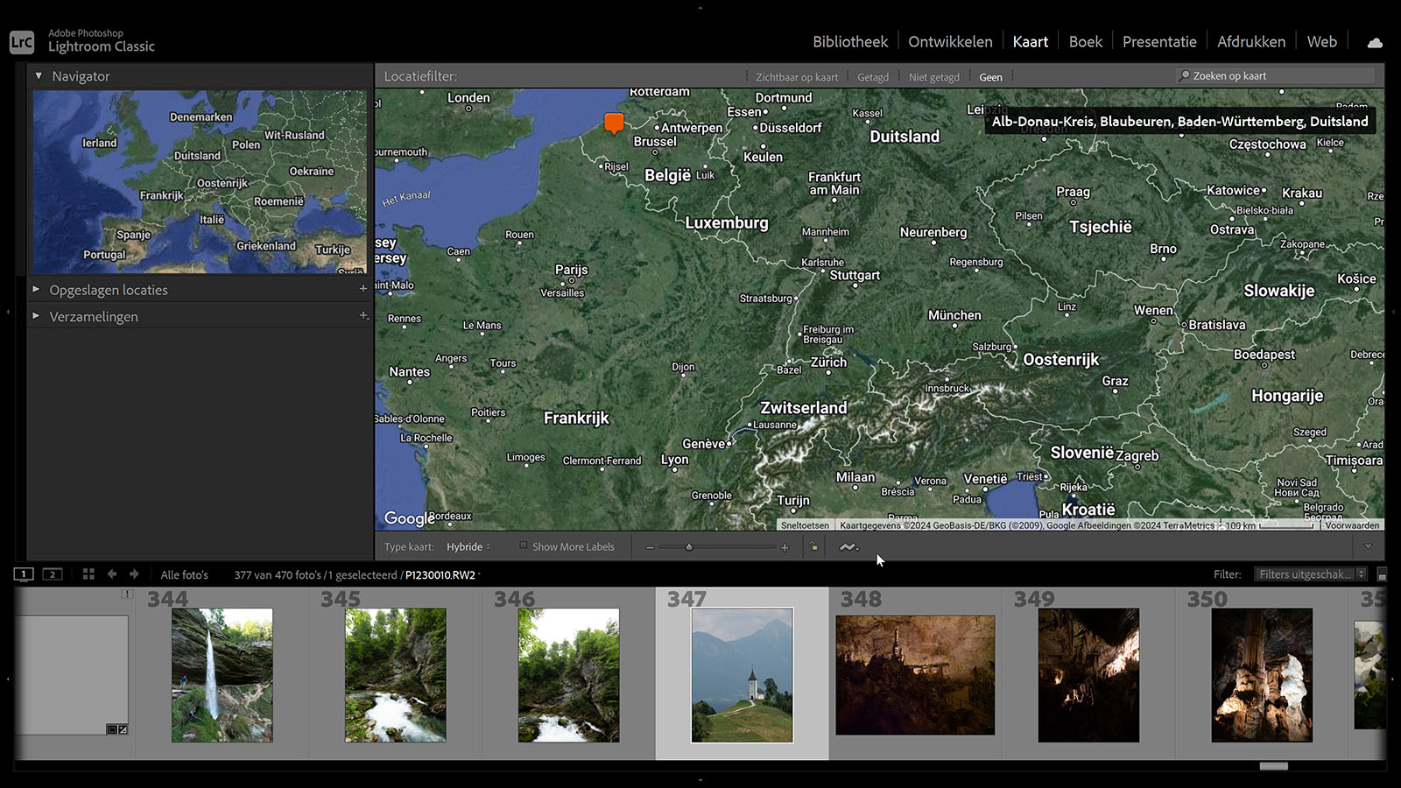Open the Ontwikkelen module
This screenshot has height=788, width=1401.
click(950, 42)
